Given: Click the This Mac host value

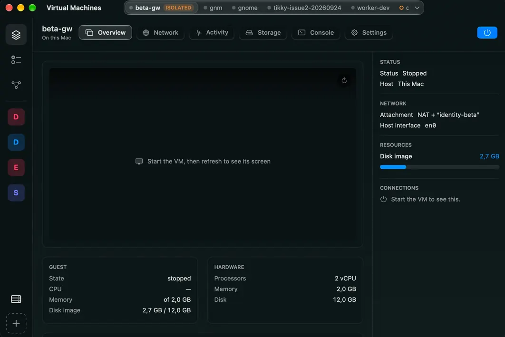Looking at the screenshot, I should 411,84.
